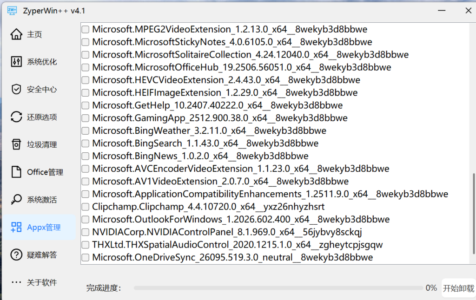Tick the Microsoft.BingWeather checkbox
Viewport: 476px width, 300px height.
86,131
